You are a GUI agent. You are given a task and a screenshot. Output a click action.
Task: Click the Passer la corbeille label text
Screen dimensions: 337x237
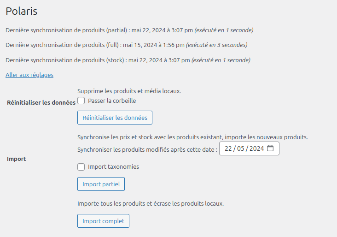(112, 101)
